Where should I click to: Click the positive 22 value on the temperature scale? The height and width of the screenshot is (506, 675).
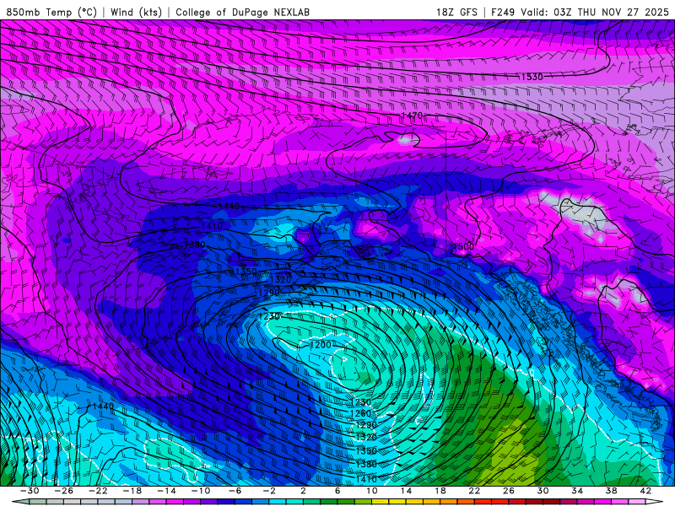coord(474,491)
